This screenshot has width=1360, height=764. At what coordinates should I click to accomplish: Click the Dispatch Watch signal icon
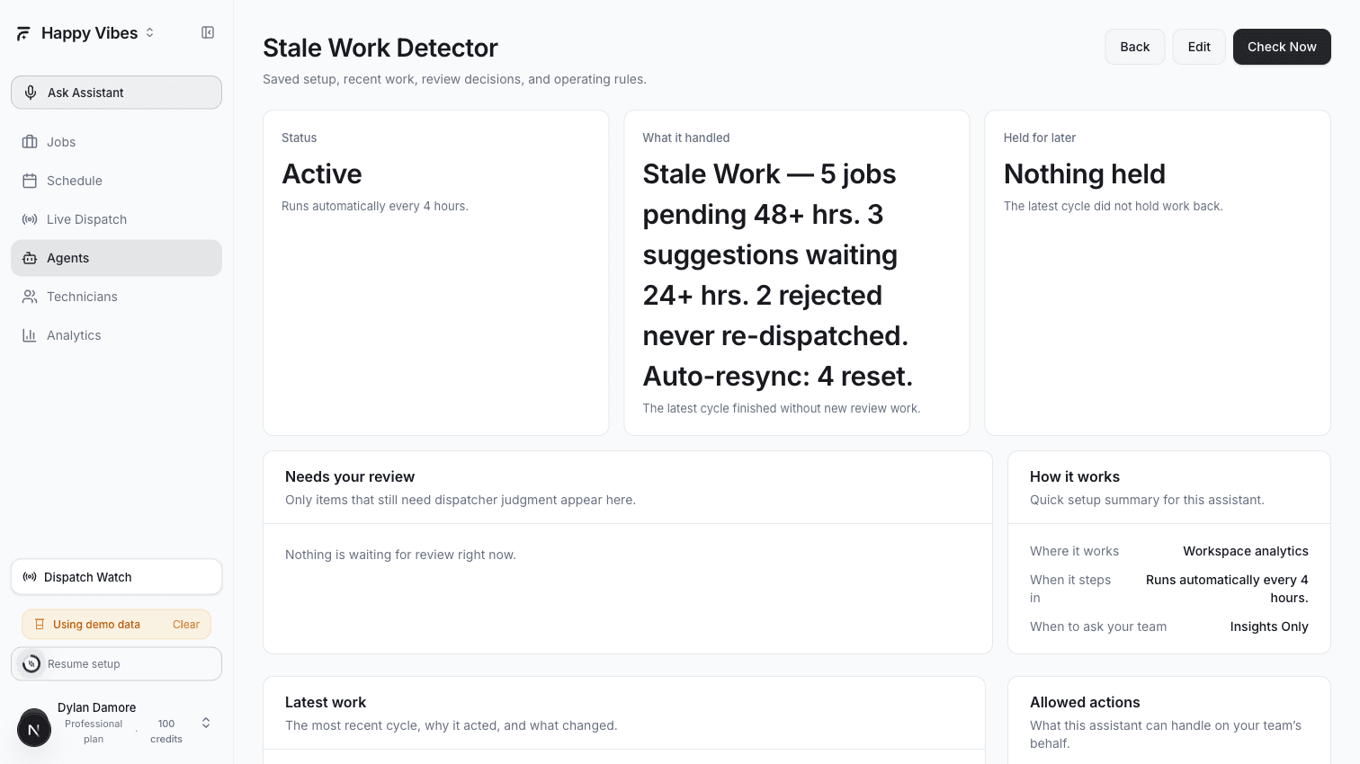pyautogui.click(x=28, y=576)
